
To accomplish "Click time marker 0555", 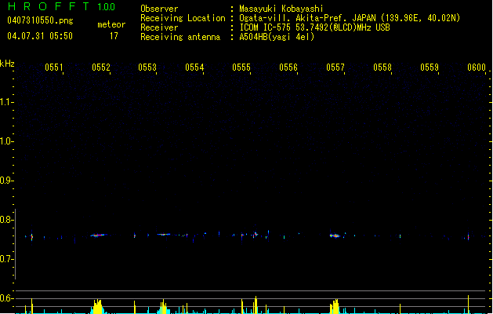I will [241, 68].
